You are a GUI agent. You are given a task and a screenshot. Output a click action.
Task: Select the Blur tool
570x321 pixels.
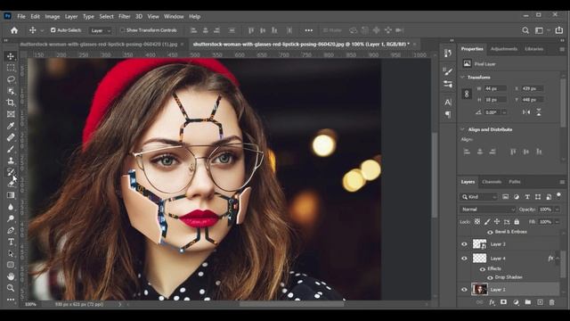(11, 207)
